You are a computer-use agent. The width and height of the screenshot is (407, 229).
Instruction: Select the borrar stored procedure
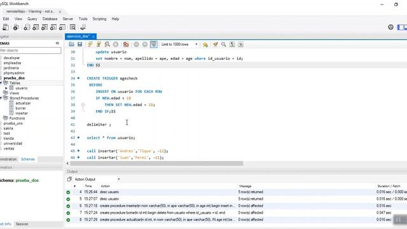tap(20, 108)
